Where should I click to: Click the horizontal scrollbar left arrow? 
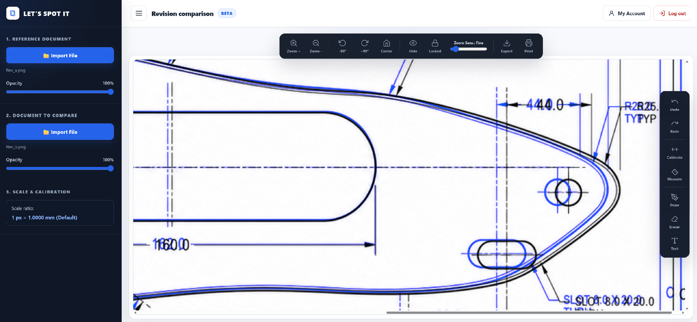coord(135,313)
